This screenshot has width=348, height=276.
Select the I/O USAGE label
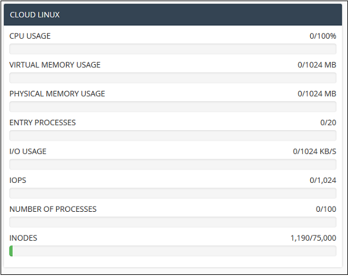click(28, 152)
